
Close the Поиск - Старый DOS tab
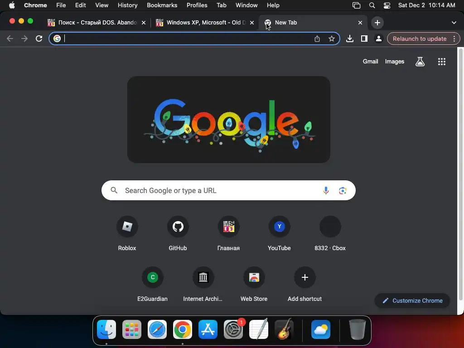(144, 23)
